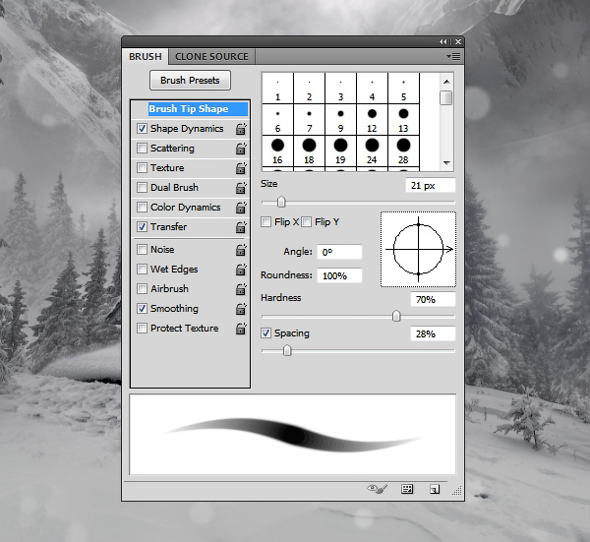
Task: Click the brush list scroll down arrow
Action: (446, 163)
